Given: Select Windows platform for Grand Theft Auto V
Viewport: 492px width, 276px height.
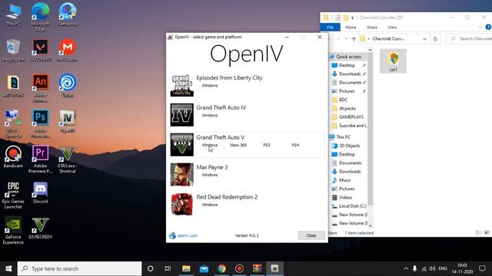Looking at the screenshot, I should pyautogui.click(x=210, y=145).
